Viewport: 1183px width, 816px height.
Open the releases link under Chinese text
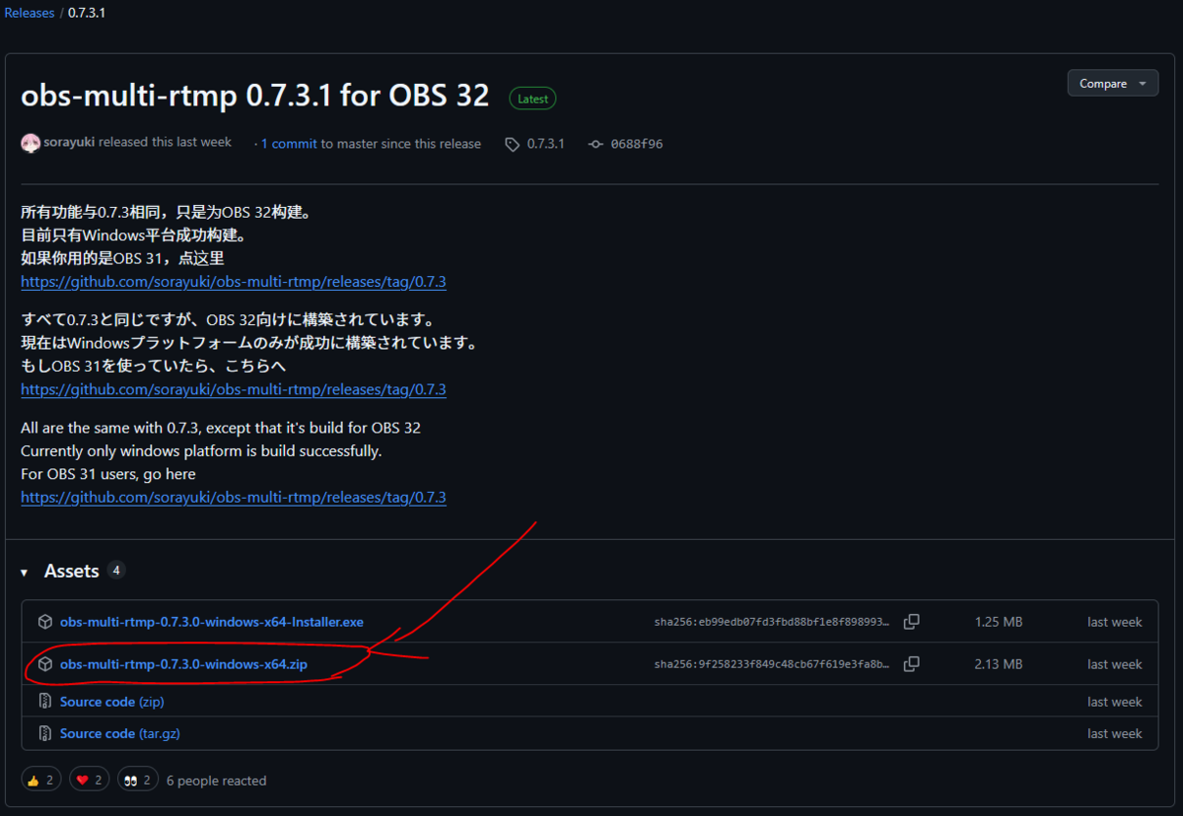pos(234,282)
